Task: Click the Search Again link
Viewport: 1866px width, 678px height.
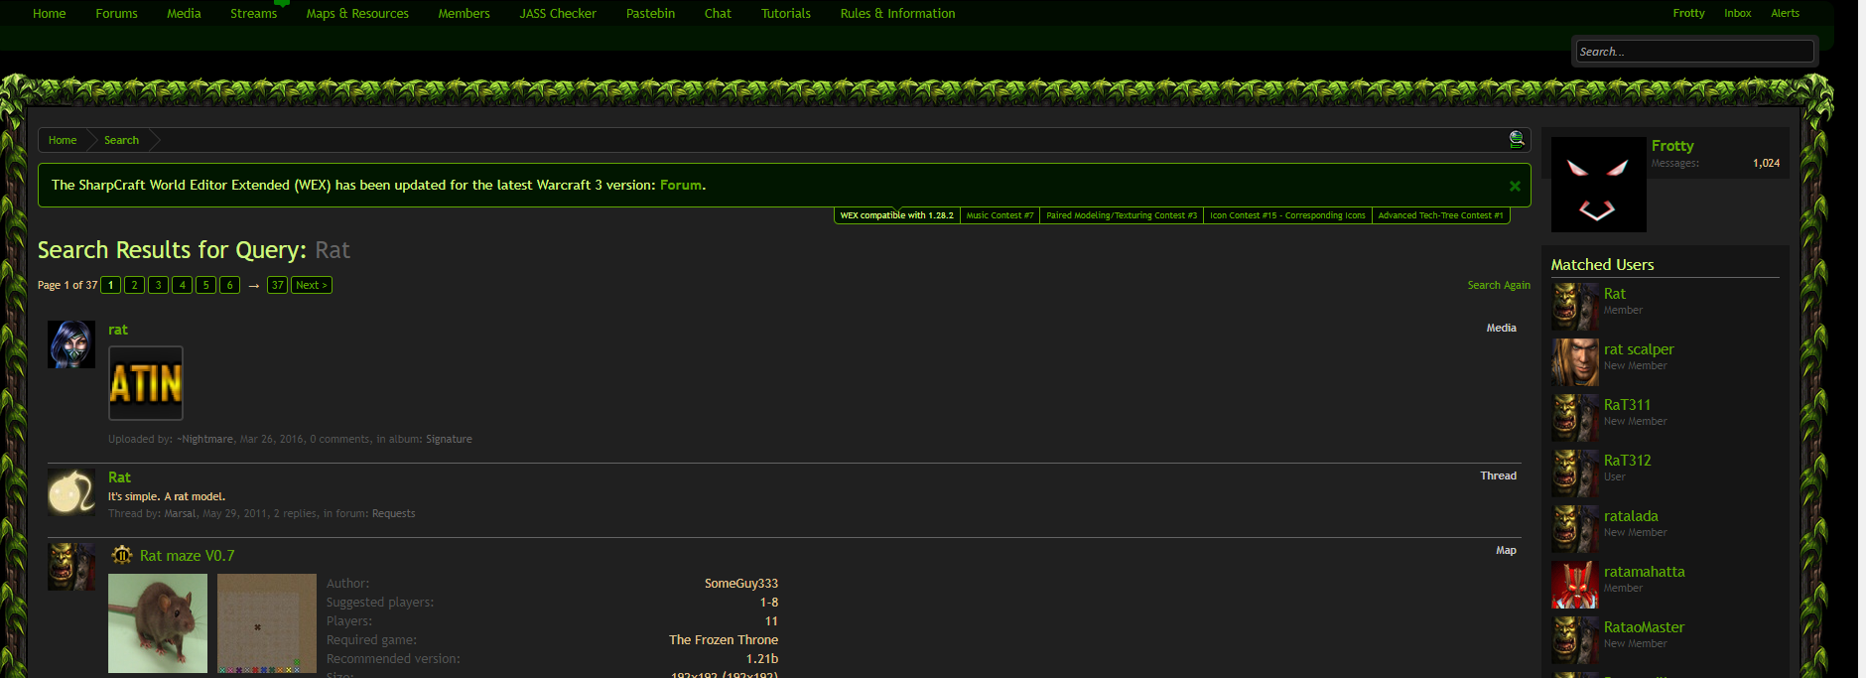Action: [1499, 285]
